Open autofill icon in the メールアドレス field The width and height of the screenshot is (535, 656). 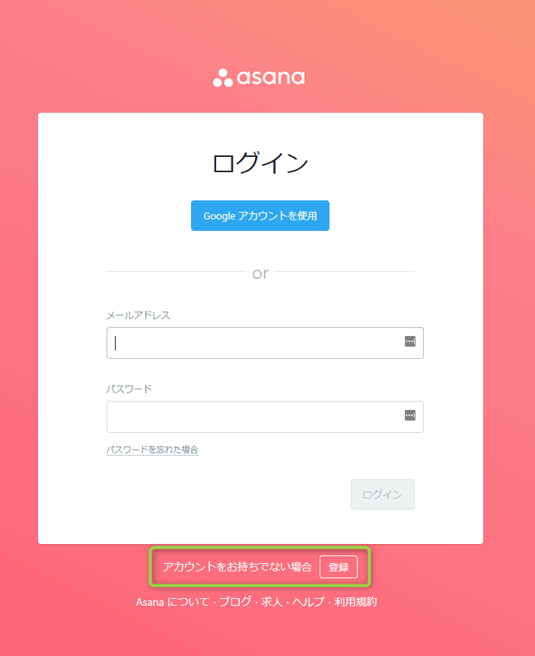pyautogui.click(x=409, y=342)
